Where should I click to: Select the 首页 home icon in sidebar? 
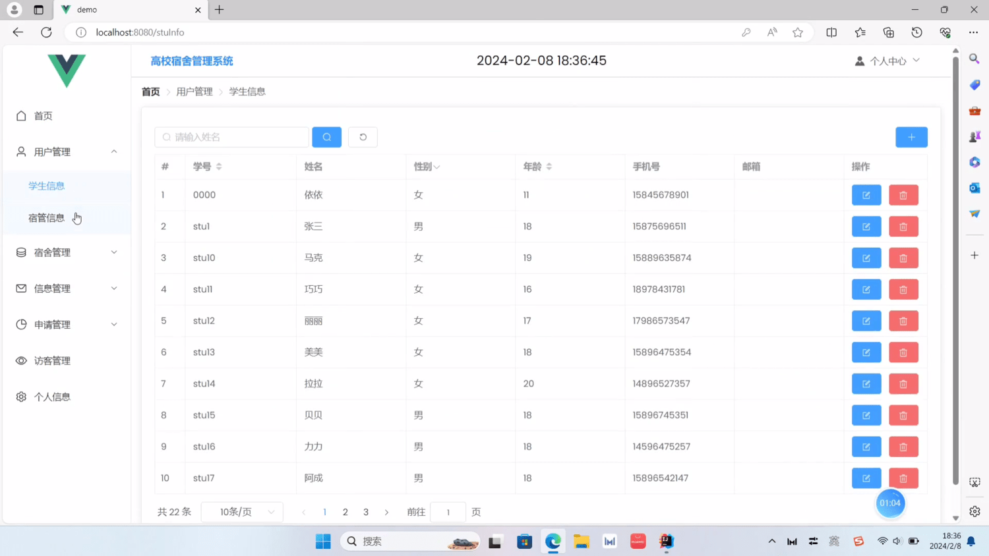coord(20,115)
